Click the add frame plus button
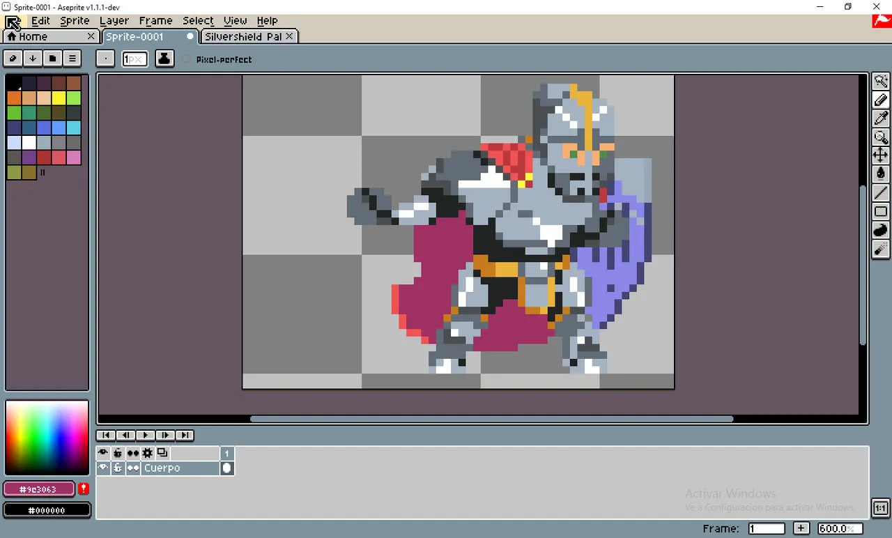Image resolution: width=892 pixels, height=538 pixels. tap(801, 528)
